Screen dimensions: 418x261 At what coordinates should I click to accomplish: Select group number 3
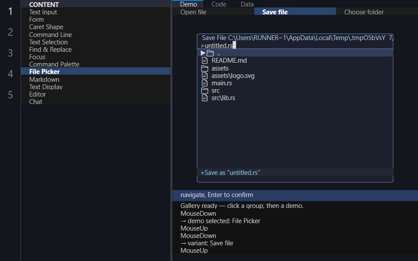coord(10,53)
